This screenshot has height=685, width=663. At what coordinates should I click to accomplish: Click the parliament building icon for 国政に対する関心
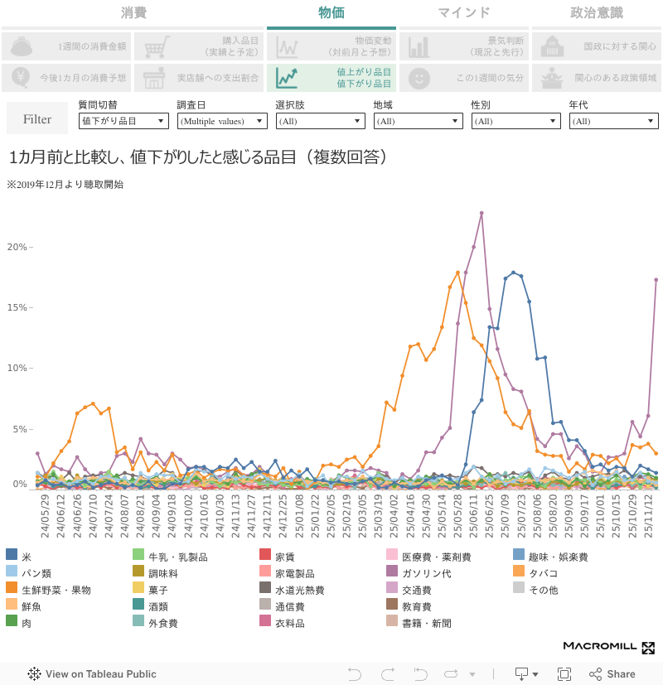point(552,46)
